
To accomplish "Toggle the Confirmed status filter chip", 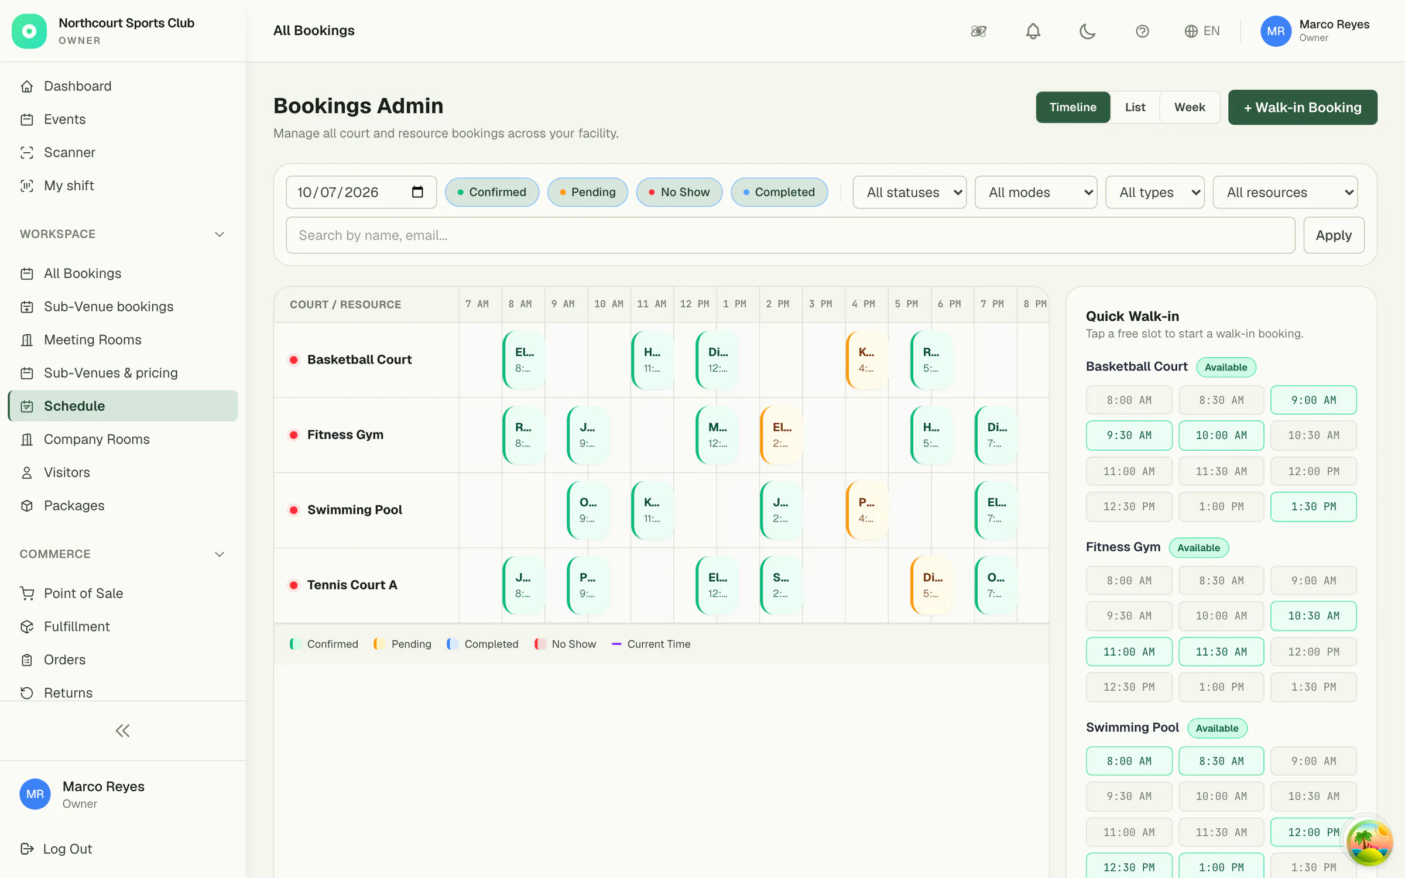I will point(492,192).
